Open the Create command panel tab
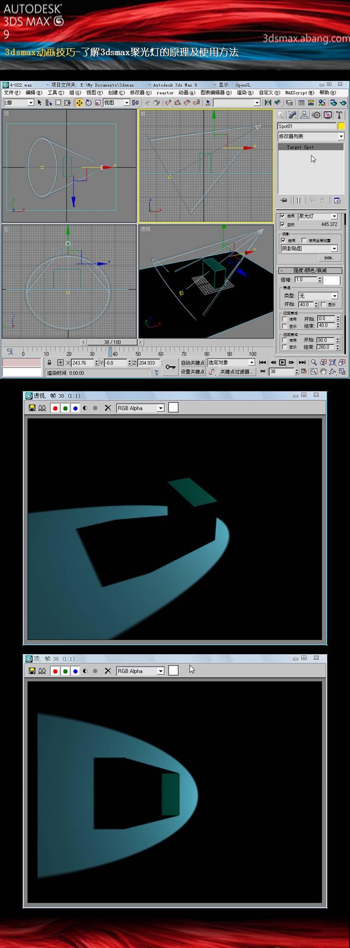 (x=281, y=115)
